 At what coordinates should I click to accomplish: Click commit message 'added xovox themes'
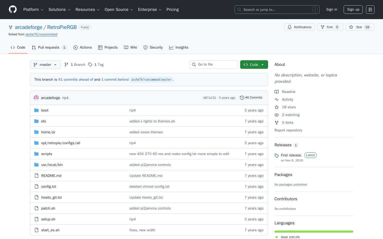coord(146,132)
